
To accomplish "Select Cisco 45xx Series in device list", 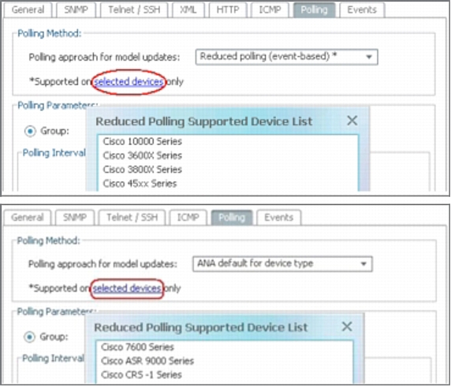I will [x=140, y=184].
